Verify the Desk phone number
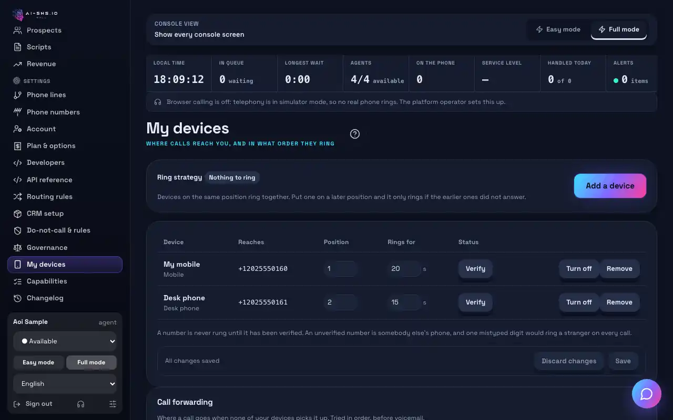Screen dimensions: 673x420 (475, 302)
